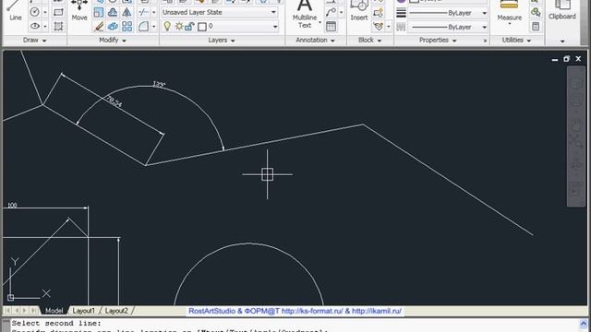Expand the Layers panel title

(222, 40)
